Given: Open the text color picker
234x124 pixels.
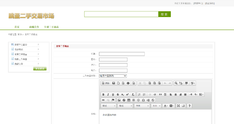Looking at the screenshot, I should click(166, 106).
